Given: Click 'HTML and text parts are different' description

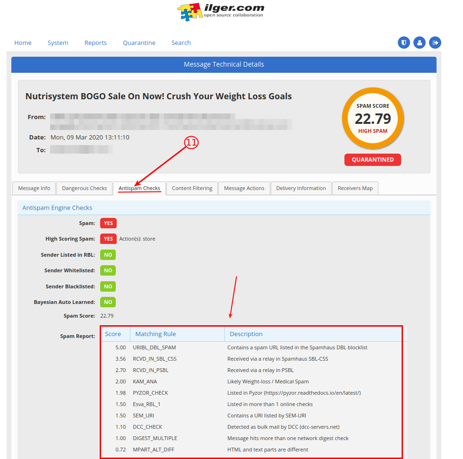Looking at the screenshot, I should click(267, 450).
